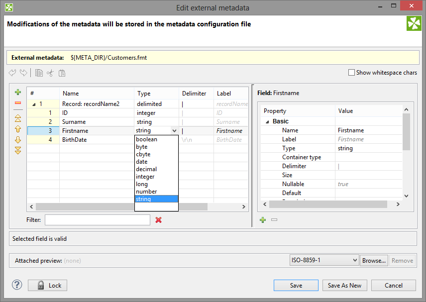Image resolution: width=426 pixels, height=302 pixels.
Task: Move selected field down one position
Action: pyautogui.click(x=18, y=140)
